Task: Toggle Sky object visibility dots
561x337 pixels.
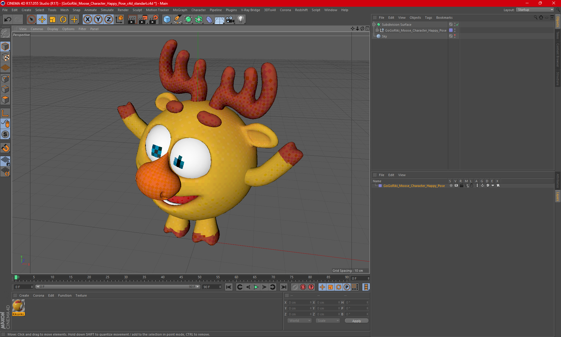Action: [x=455, y=36]
